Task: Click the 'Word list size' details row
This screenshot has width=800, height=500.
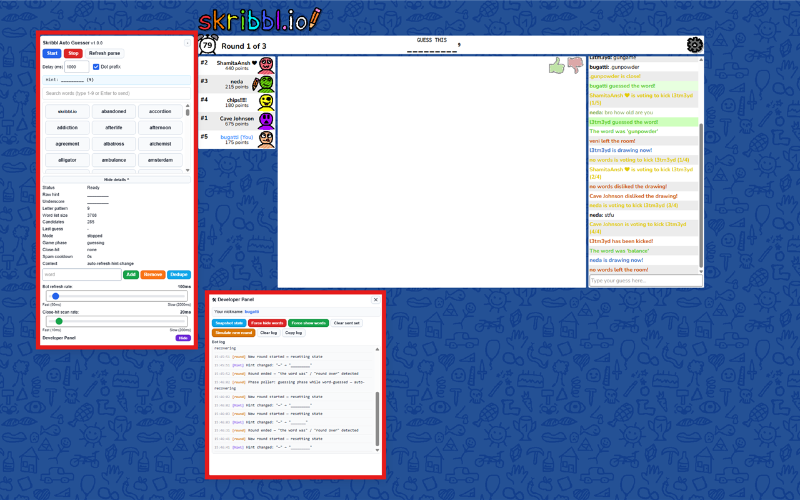Action: click(x=117, y=215)
